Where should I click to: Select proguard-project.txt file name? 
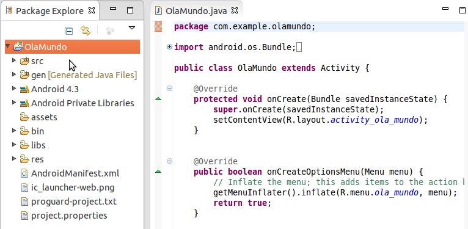point(74,202)
